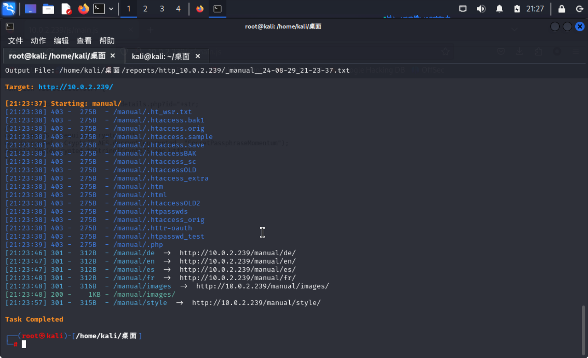588x358 pixels.
Task: Close the terminal window with the blue X
Action: [580, 27]
